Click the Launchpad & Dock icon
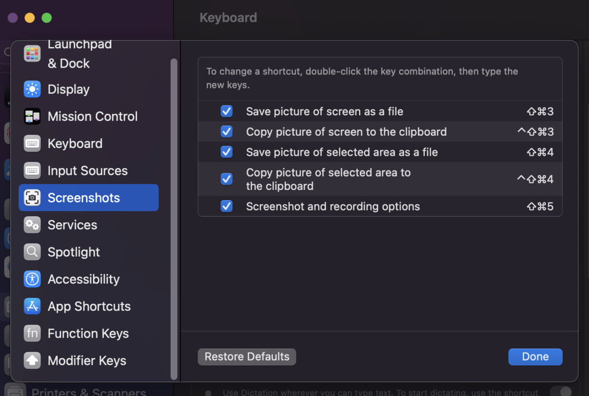Screen dimensions: 589x396 32,53
